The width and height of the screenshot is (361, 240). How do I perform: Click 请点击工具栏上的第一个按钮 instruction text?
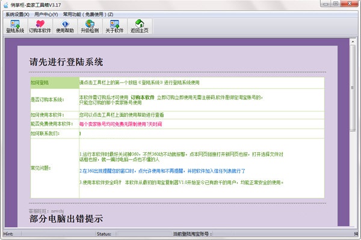pos(140,83)
